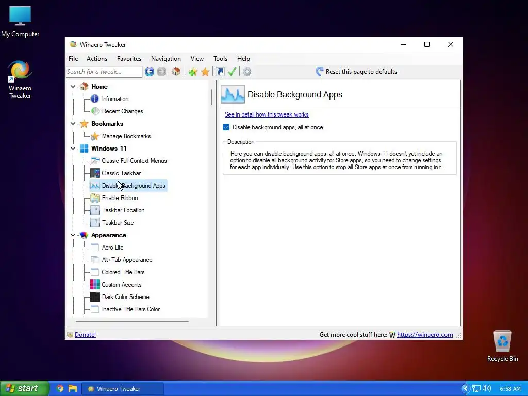Click the Create shortcut toolbar icon
This screenshot has height=396, width=528.
tap(220, 72)
